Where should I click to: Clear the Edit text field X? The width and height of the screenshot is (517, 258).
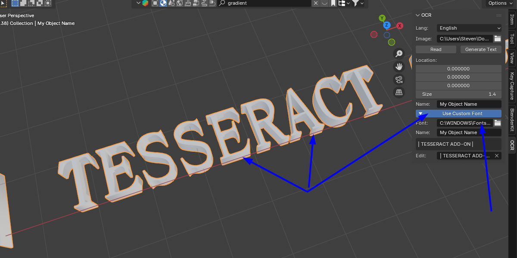click(497, 156)
